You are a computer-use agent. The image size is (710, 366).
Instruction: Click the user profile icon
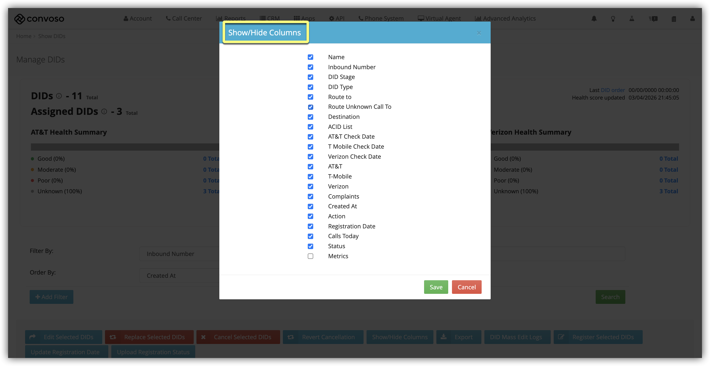click(x=692, y=19)
